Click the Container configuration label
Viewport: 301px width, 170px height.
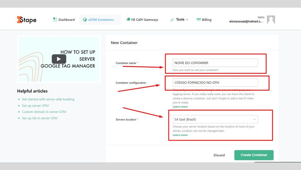(131, 83)
